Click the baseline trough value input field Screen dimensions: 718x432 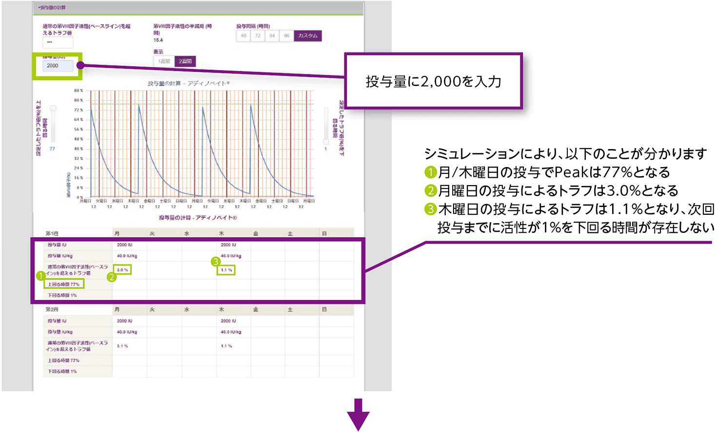pyautogui.click(x=58, y=43)
